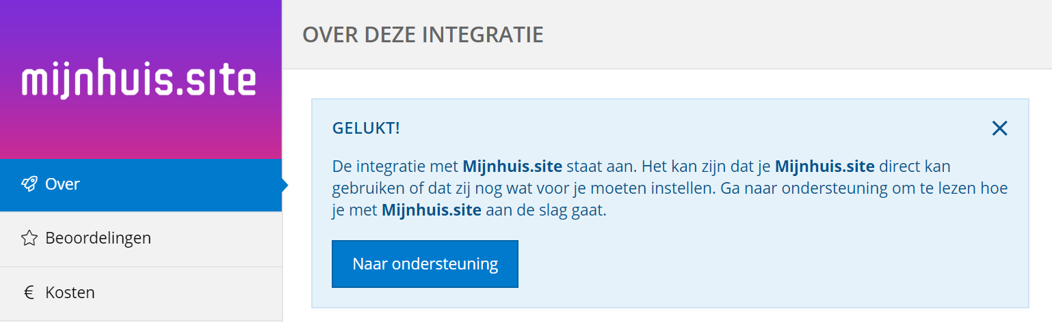The height and width of the screenshot is (322, 1052).
Task: Dismiss the Gelukt! notification with the X
Action: click(999, 128)
